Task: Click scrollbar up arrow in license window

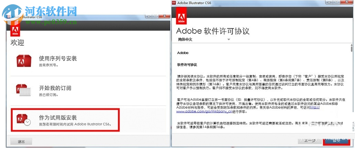Action: (352, 45)
